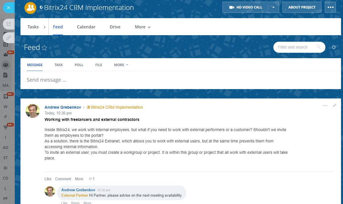Click the workgroups people icon in sidebar
Image resolution: width=343 pixels, height=204 pixels.
pos(6,65)
